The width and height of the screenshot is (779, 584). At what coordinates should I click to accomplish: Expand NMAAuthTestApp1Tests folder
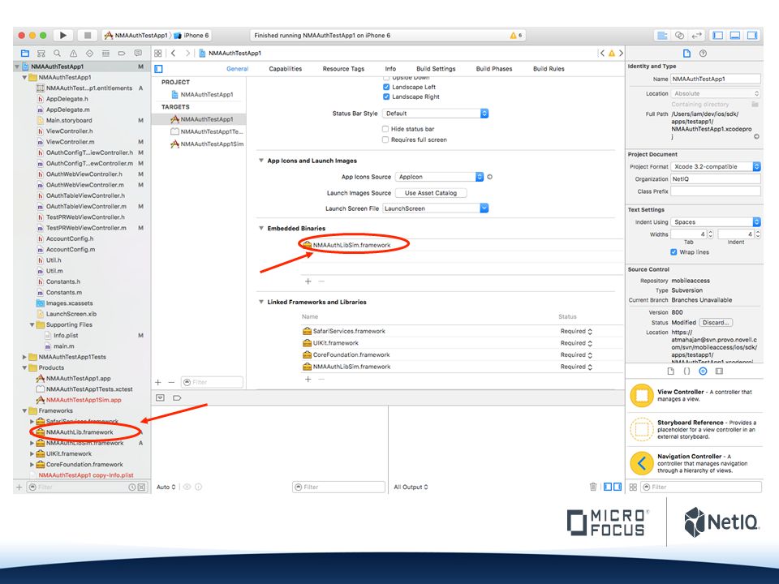tap(24, 357)
